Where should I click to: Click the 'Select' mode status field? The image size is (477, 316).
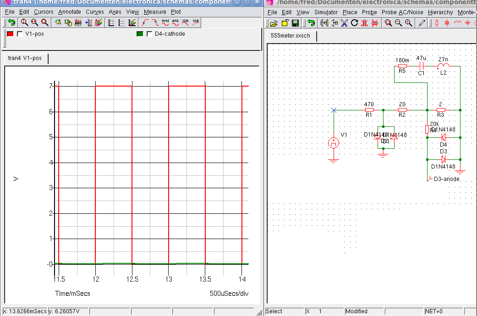285,311
